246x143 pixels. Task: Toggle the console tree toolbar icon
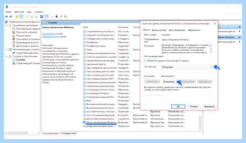tap(21, 17)
